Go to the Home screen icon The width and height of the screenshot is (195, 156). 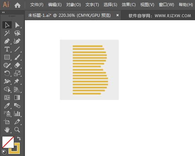pos(18,5)
